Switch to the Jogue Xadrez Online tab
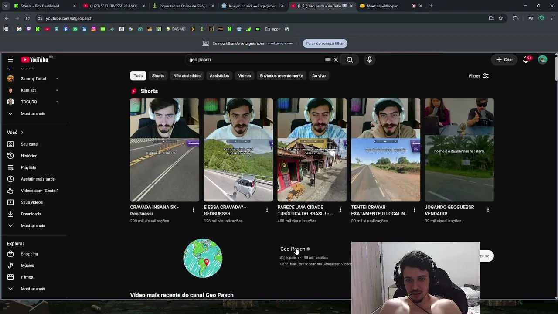The width and height of the screenshot is (558, 314). pyautogui.click(x=184, y=6)
